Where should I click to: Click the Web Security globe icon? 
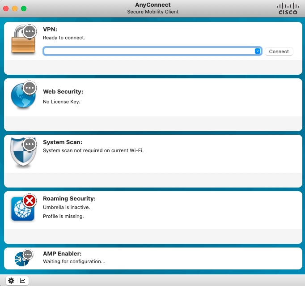pos(23,95)
